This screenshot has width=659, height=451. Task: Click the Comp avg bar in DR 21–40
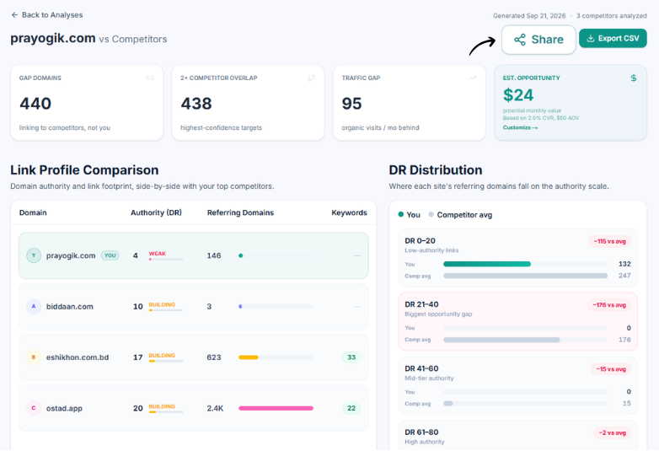click(x=501, y=340)
